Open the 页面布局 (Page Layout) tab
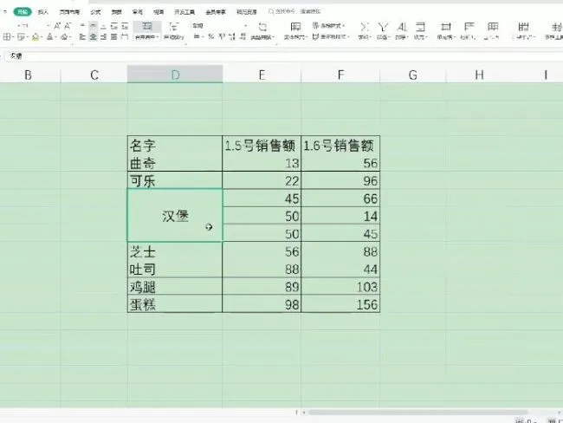This screenshot has width=563, height=423. pos(69,12)
